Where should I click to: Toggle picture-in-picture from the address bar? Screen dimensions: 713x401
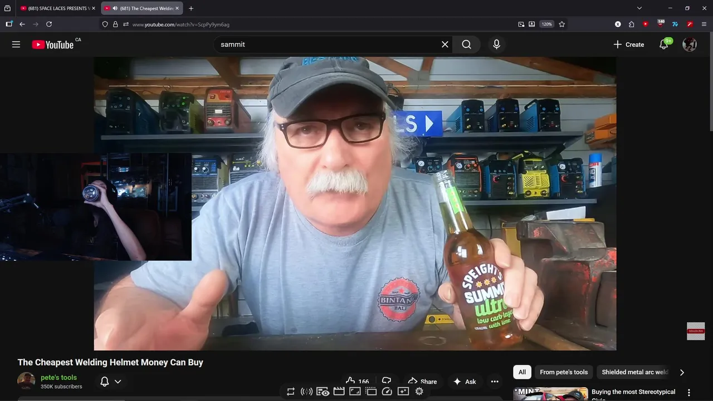click(x=521, y=24)
